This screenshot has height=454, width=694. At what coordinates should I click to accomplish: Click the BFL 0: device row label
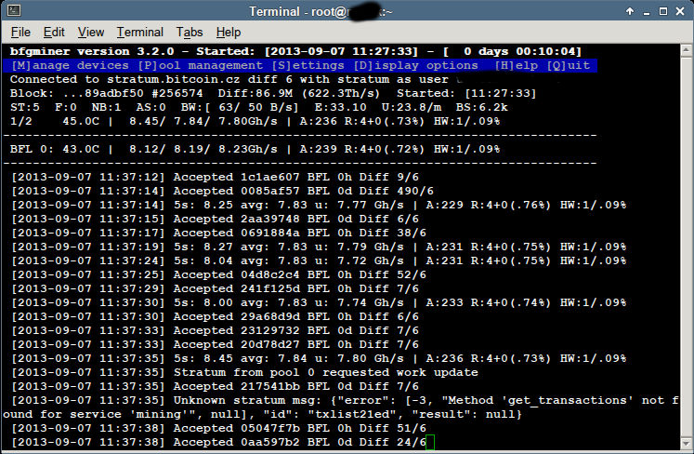coord(32,150)
